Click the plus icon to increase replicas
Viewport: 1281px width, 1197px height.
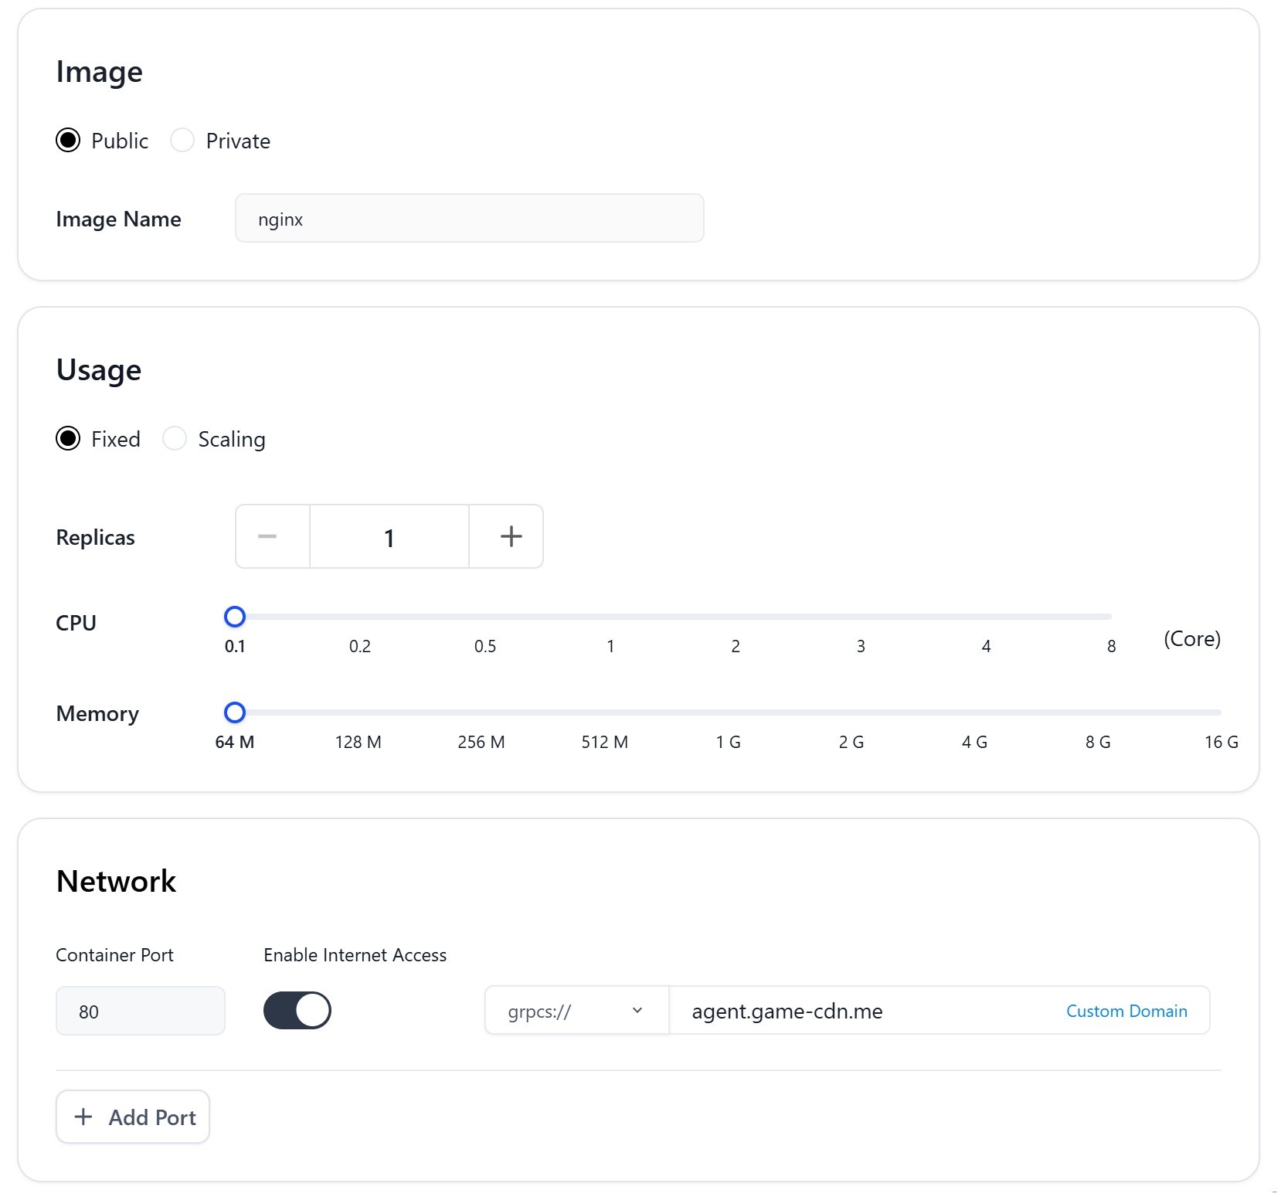click(x=510, y=537)
